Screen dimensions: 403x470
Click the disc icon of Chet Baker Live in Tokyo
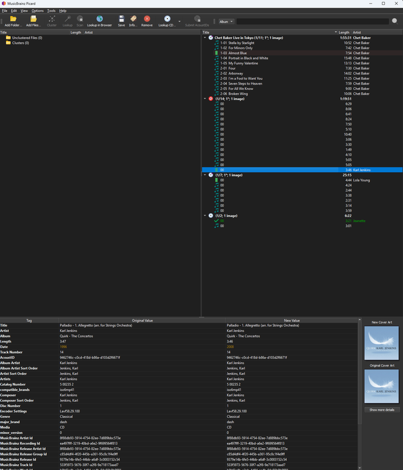pyautogui.click(x=211, y=38)
